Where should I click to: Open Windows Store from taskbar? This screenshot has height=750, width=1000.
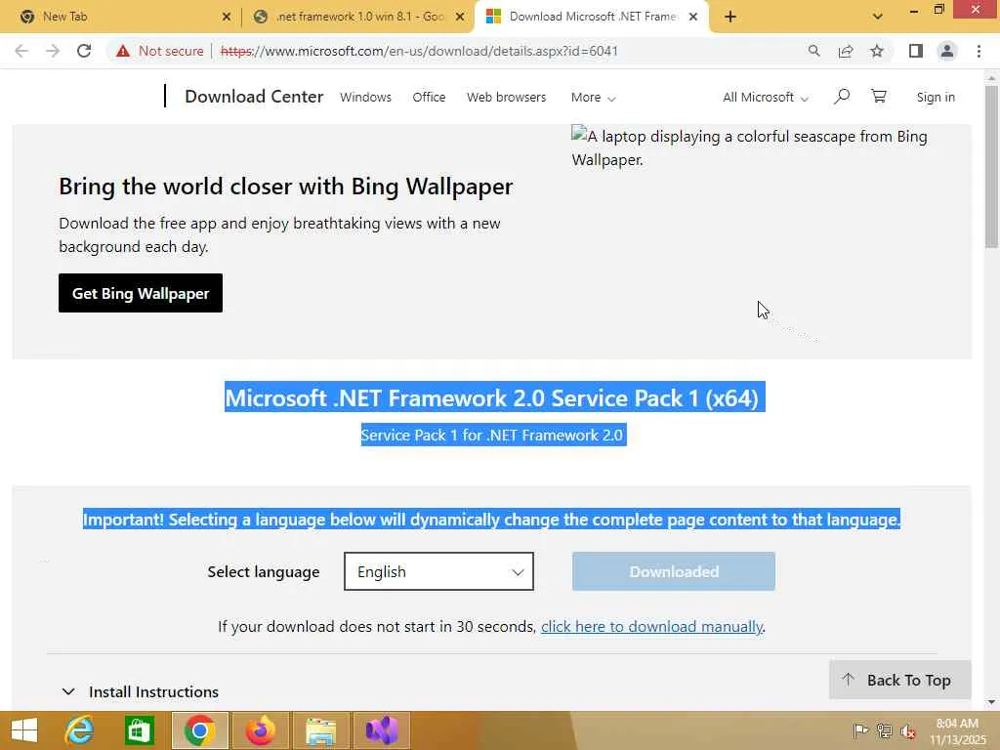click(x=139, y=730)
